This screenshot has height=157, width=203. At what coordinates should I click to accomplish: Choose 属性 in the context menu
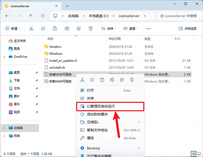click(x=110, y=138)
